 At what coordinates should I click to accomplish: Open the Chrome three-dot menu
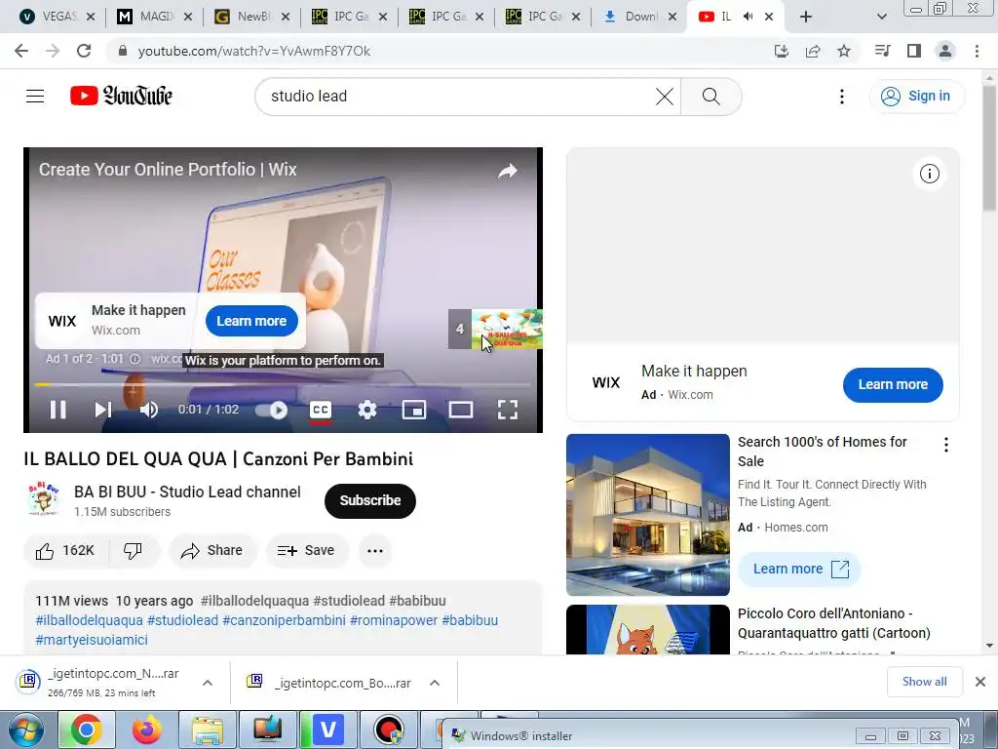(x=977, y=51)
